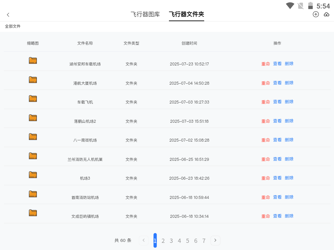Jump to page 7
The image size is (334, 250).
(x=204, y=241)
